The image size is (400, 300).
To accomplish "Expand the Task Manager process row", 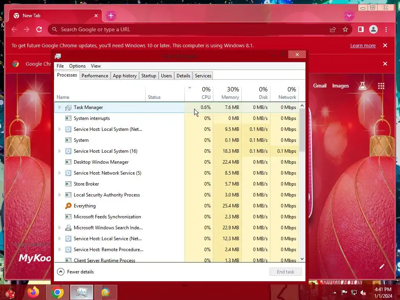I will pyautogui.click(x=60, y=107).
